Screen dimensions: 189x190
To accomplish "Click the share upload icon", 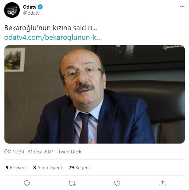I will pyautogui.click(x=163, y=183).
